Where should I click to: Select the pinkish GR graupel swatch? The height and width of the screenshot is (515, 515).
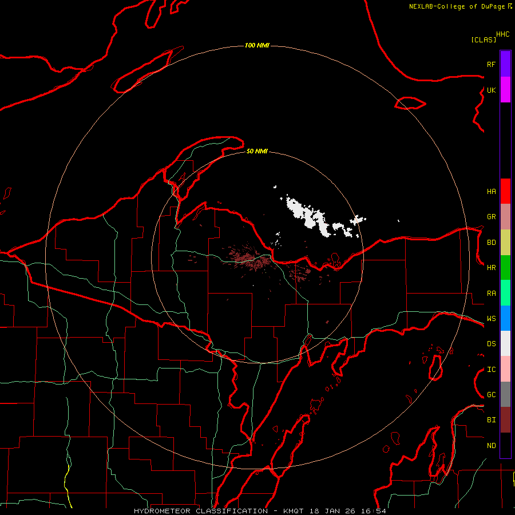(505, 217)
